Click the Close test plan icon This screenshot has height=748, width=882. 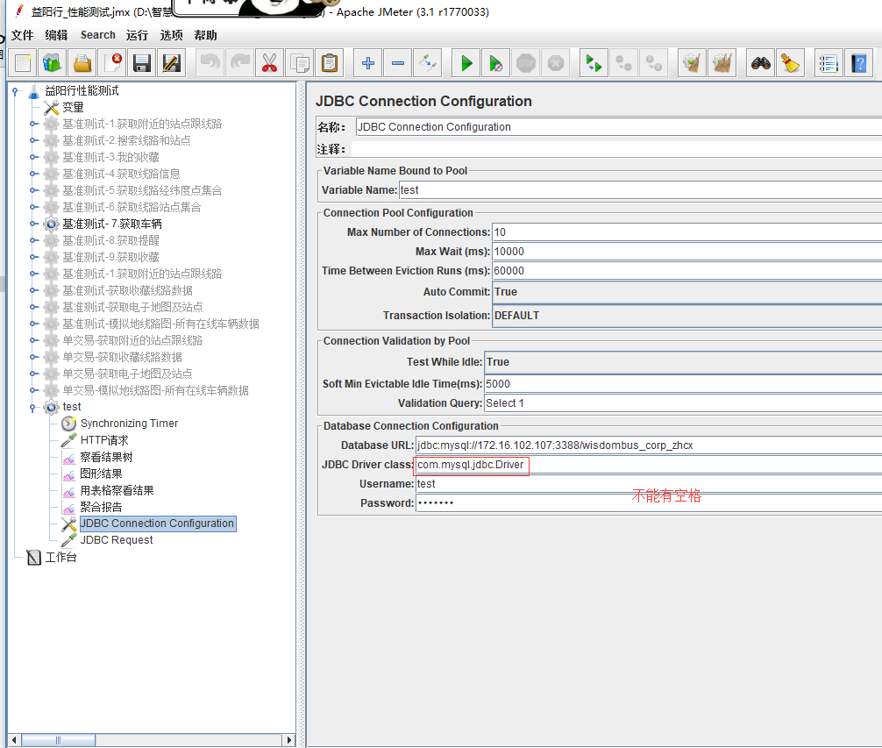point(112,63)
